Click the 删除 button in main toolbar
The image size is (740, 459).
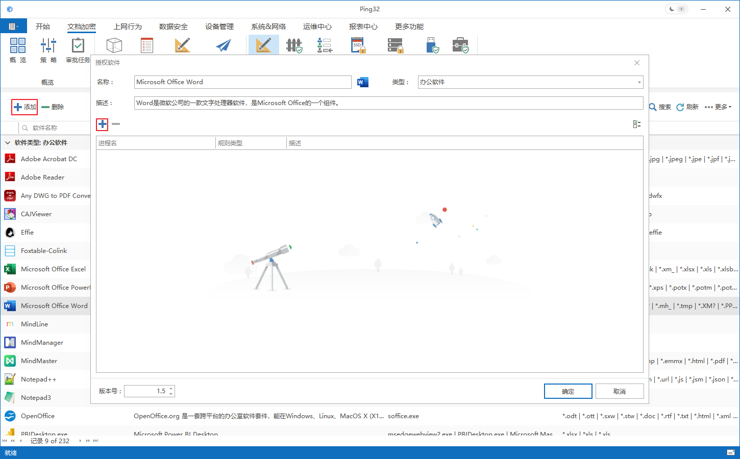[53, 107]
